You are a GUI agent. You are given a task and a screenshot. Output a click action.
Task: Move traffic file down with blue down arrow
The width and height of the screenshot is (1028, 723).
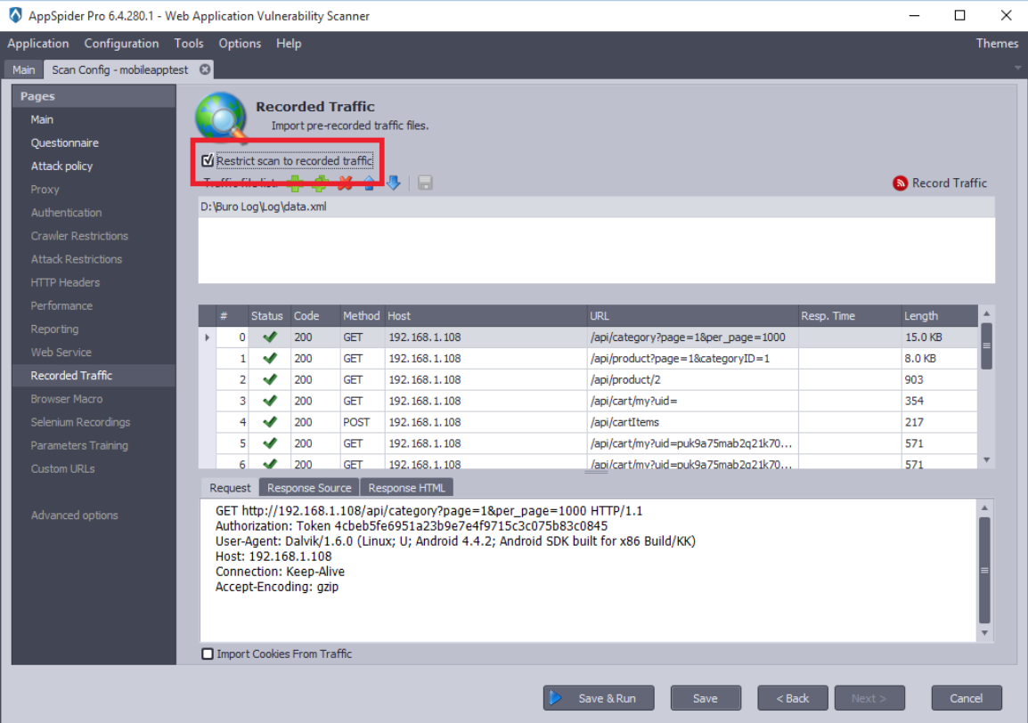394,183
